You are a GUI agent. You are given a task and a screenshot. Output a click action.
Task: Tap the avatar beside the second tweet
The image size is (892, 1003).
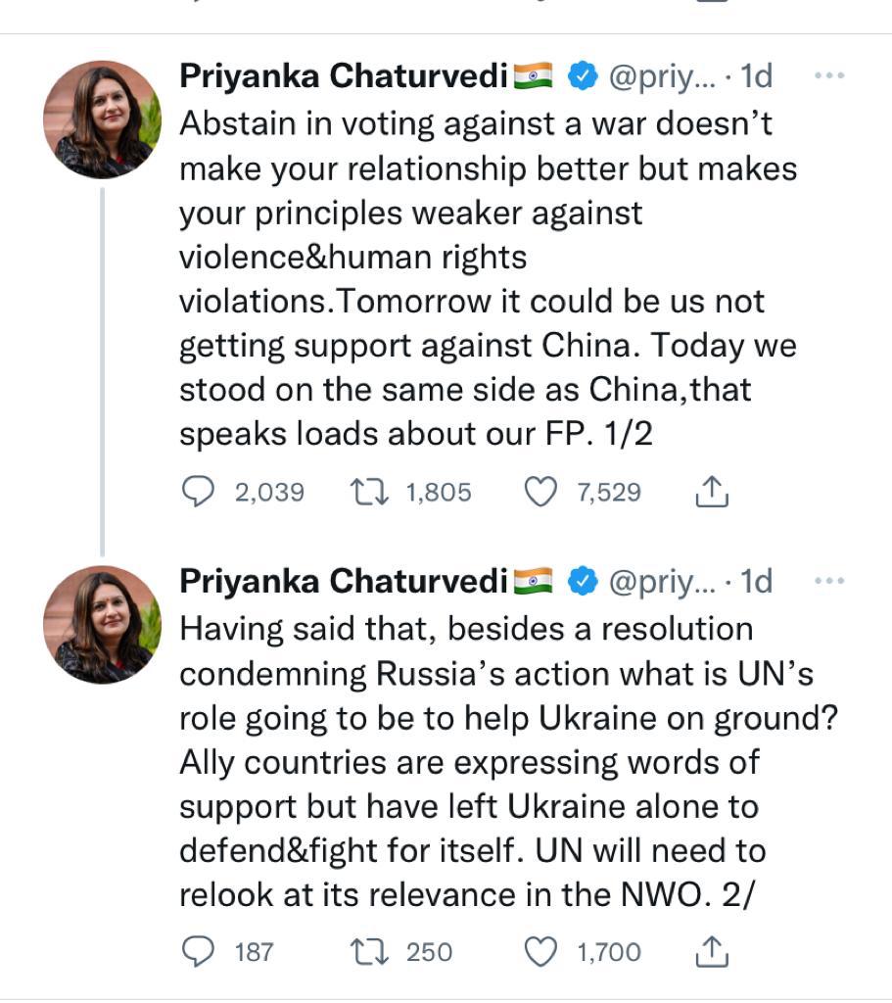click(x=102, y=625)
